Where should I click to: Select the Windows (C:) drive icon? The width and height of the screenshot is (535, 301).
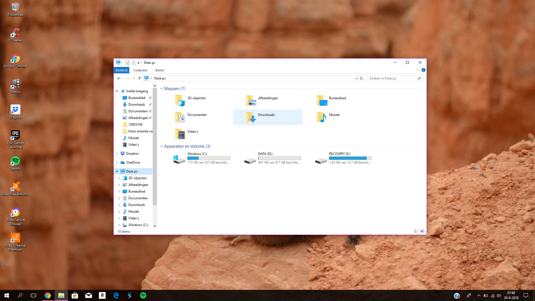[179, 159]
